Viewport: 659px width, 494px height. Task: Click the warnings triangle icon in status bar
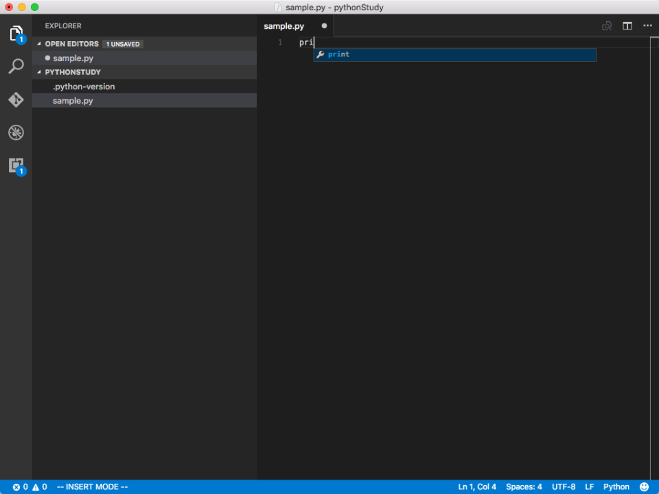pyautogui.click(x=36, y=487)
